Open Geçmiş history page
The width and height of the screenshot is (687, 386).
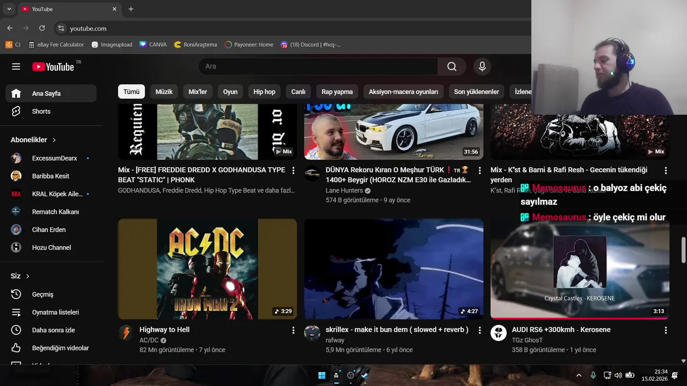coord(51,294)
